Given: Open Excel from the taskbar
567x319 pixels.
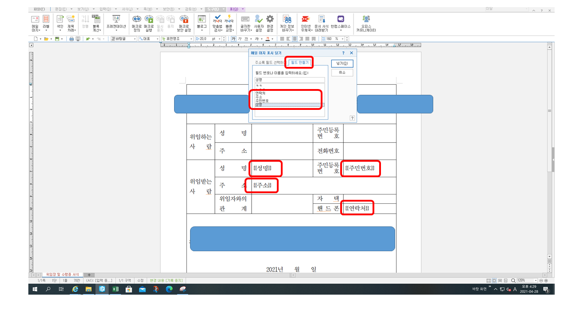Looking at the screenshot, I should (115, 289).
